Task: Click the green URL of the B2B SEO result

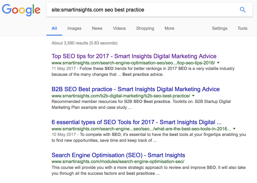Action: (121, 96)
